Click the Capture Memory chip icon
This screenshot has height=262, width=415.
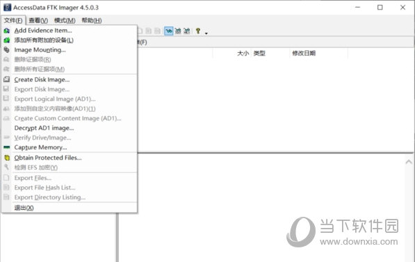pyautogui.click(x=7, y=147)
